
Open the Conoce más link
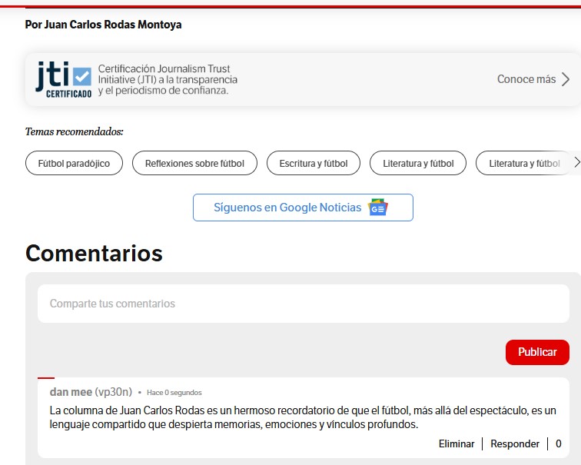click(526, 79)
